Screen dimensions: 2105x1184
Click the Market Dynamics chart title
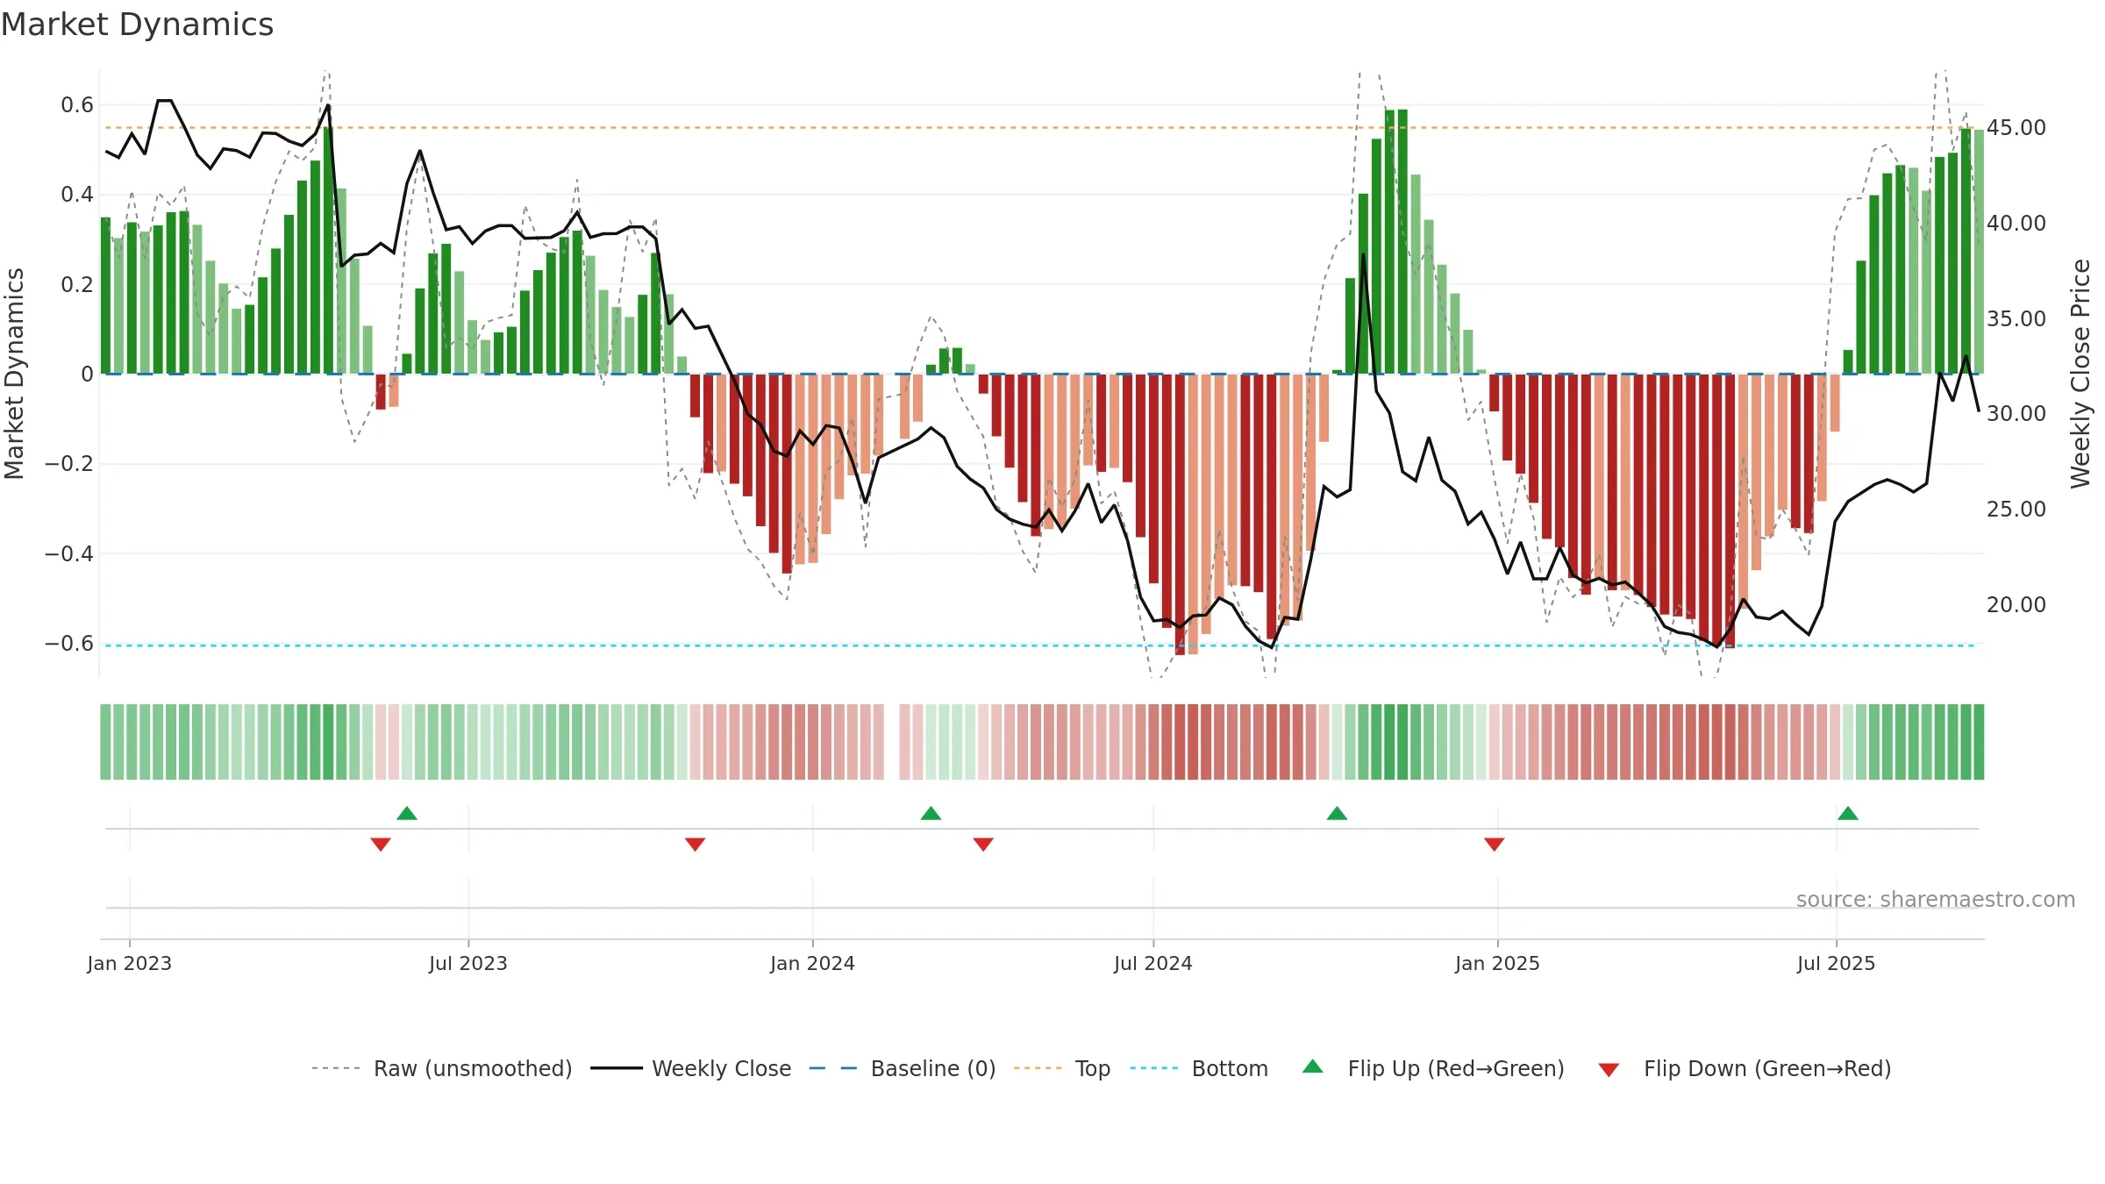point(137,25)
